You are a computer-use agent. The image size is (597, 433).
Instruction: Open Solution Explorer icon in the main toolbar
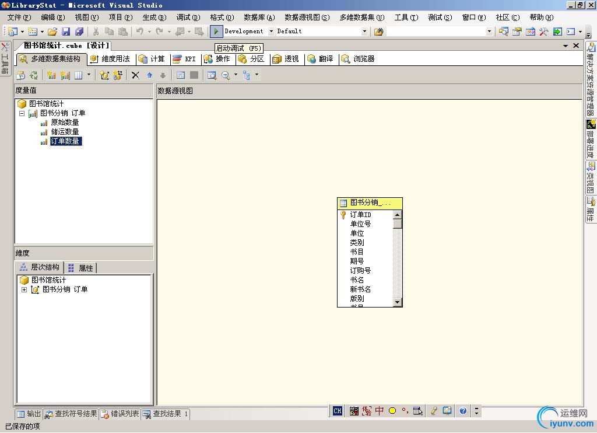(x=503, y=32)
